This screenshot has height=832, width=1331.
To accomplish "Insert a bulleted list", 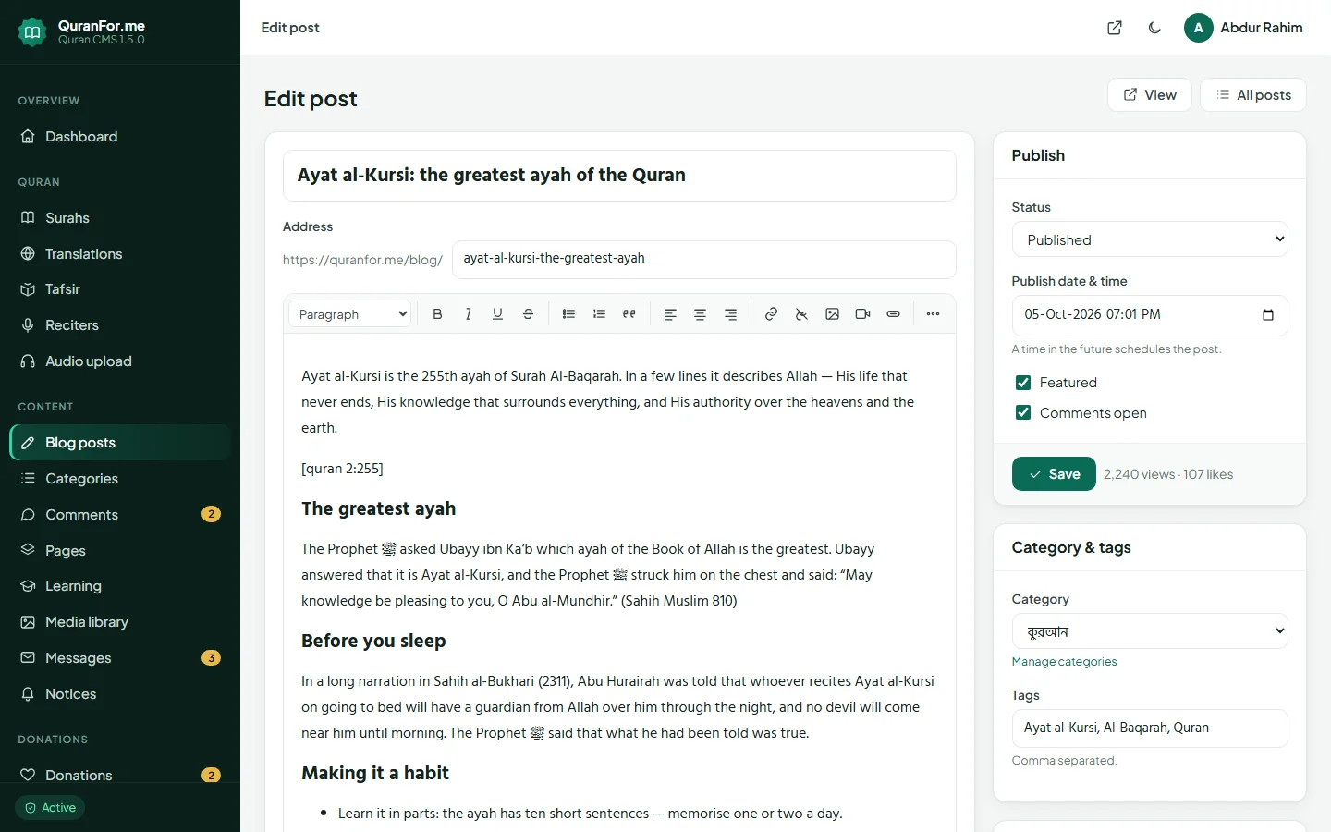I will (x=568, y=314).
